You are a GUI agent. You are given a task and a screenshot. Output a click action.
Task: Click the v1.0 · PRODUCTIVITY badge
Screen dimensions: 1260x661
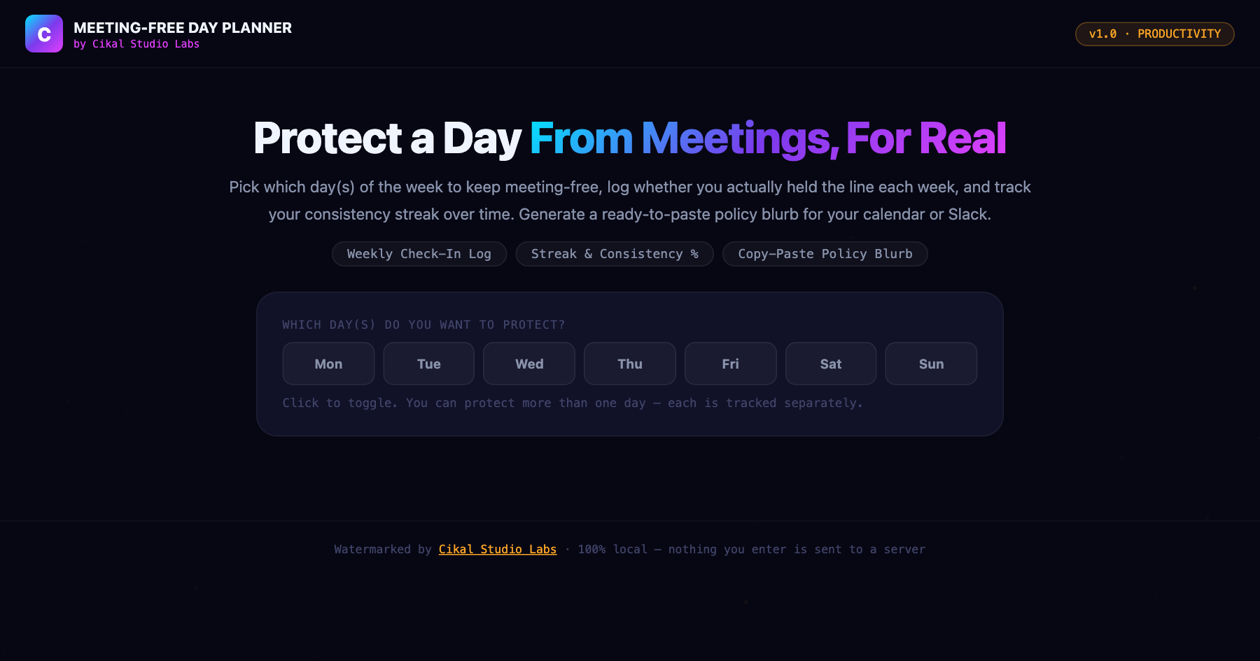point(1155,34)
